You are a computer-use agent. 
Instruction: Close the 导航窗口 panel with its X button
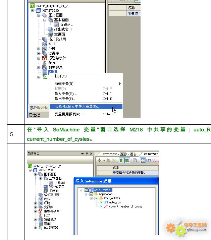(x=91, y=154)
